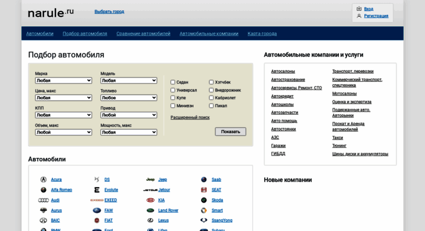Expand the КПП dropdown

(63, 115)
